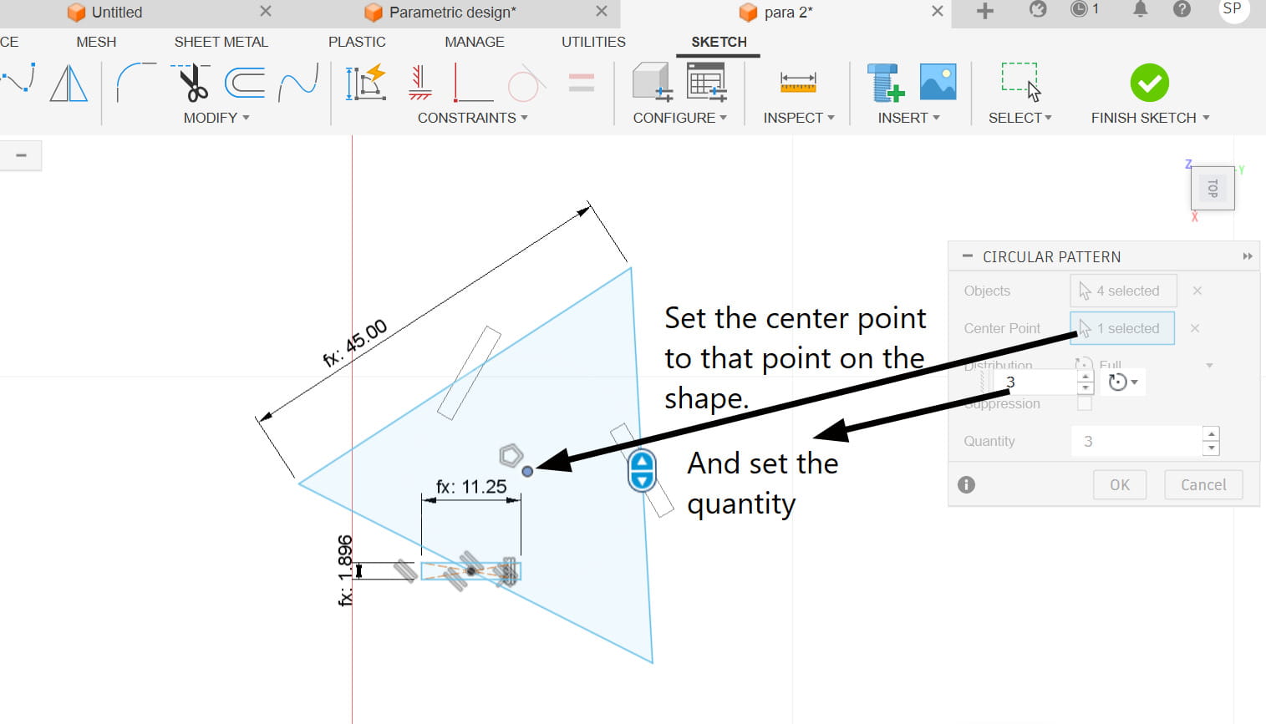Click the Center Point 1 selected button
This screenshot has height=724, width=1266.
coord(1122,328)
